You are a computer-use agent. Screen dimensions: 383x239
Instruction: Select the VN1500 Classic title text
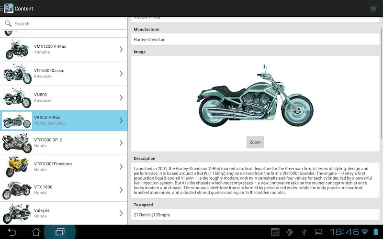(49, 70)
